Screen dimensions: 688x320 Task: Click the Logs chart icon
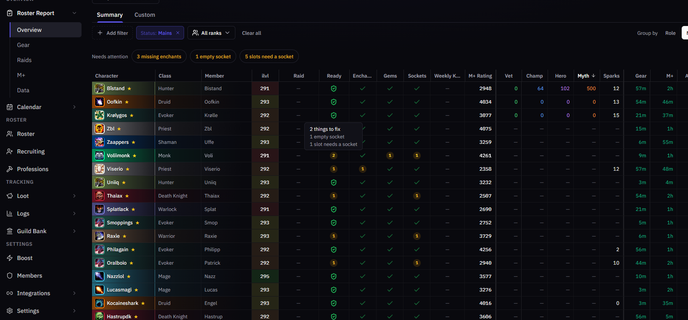point(10,213)
